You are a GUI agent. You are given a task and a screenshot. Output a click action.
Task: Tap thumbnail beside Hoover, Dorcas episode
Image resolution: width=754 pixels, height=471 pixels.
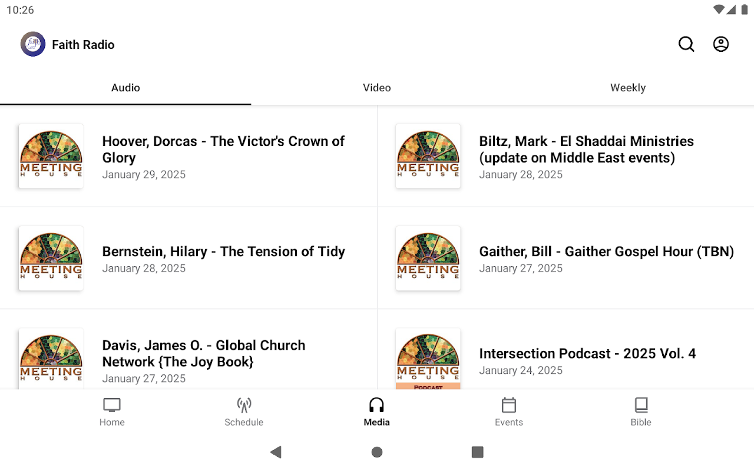(51, 156)
